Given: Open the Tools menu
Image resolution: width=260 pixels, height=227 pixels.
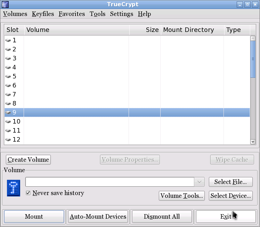Looking at the screenshot, I should click(x=97, y=14).
